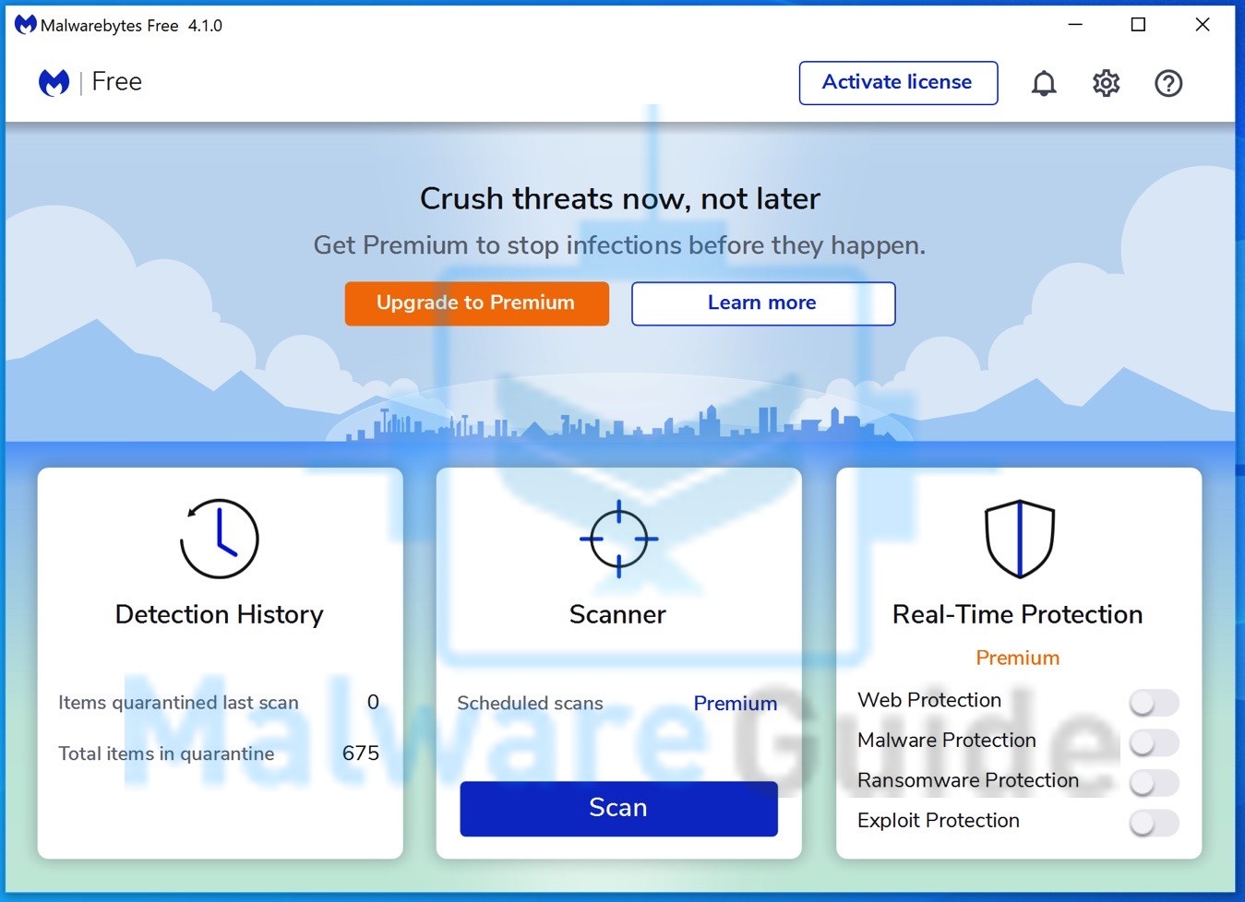This screenshot has width=1245, height=902.
Task: Click the Ransomware Protection label
Action: tap(968, 780)
